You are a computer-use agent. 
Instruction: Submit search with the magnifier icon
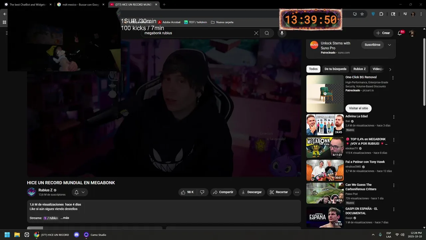267,33
